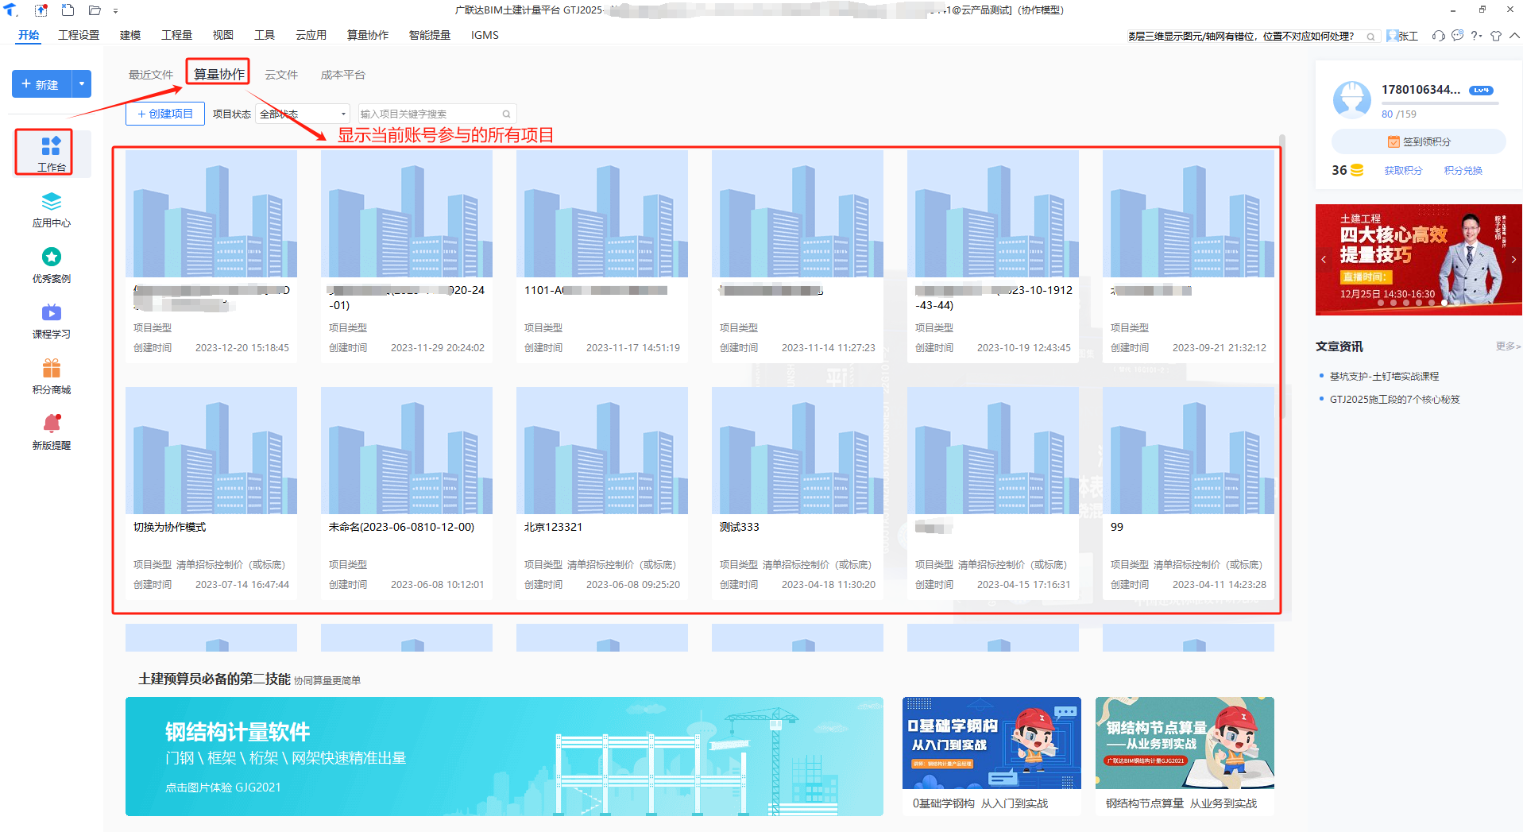Open the 1101-A project thumbnail
The width and height of the screenshot is (1523, 832).
602,214
